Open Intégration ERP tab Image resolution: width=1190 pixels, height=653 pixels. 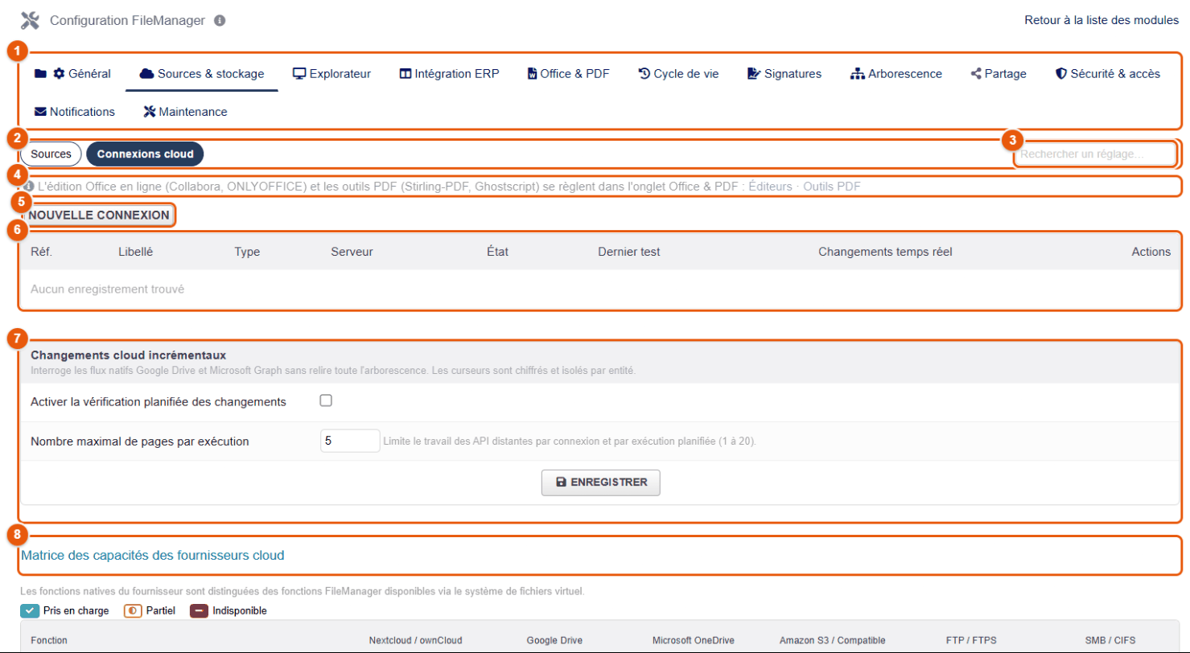coord(450,74)
